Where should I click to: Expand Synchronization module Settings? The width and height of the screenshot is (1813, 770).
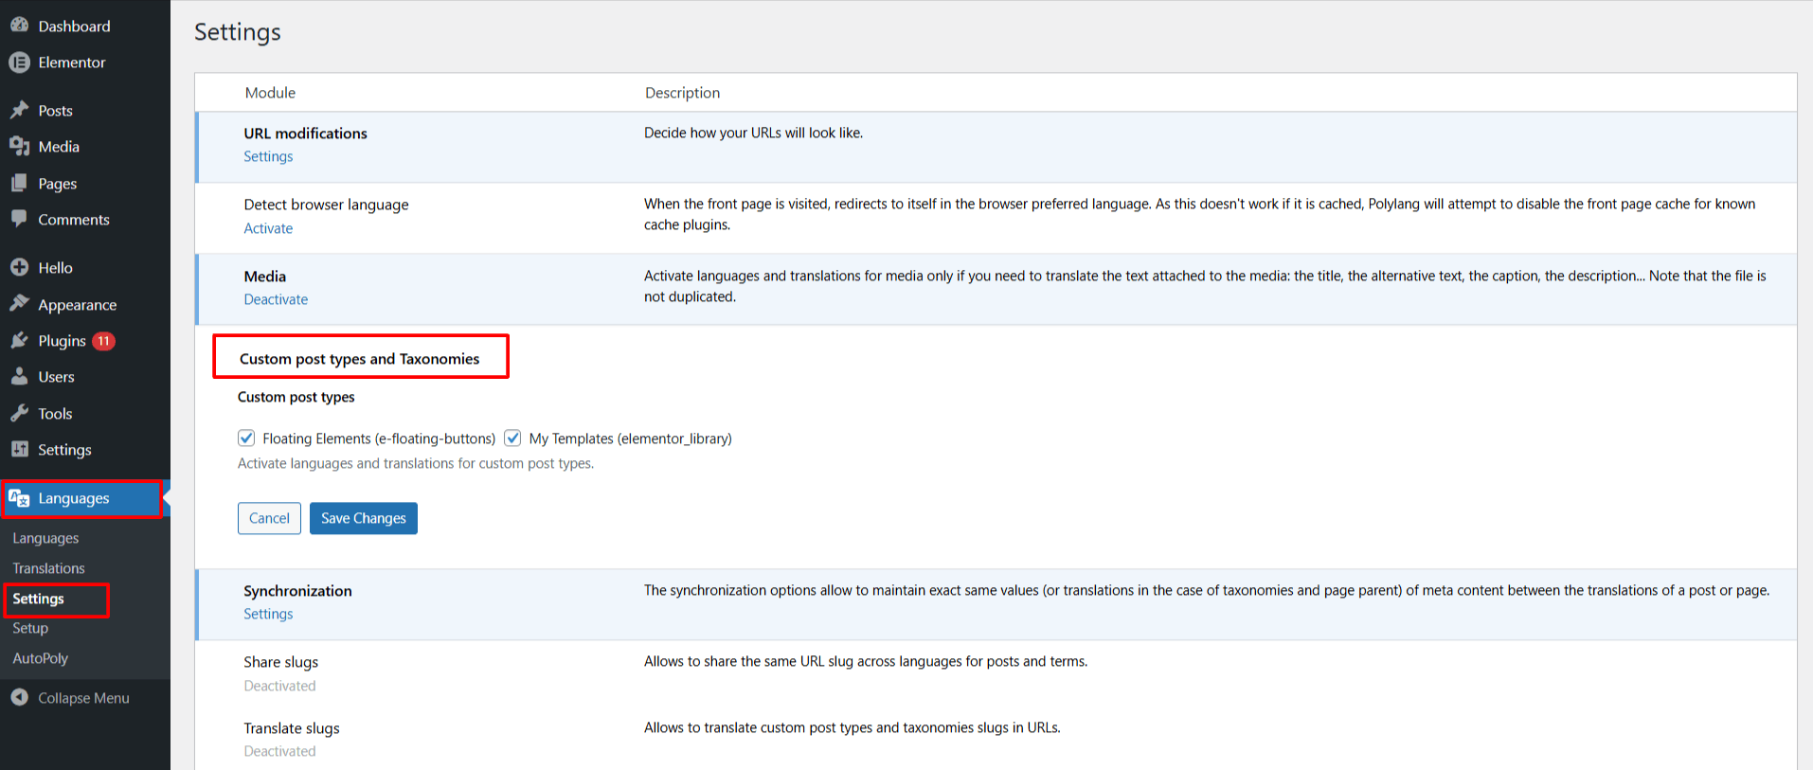click(268, 614)
